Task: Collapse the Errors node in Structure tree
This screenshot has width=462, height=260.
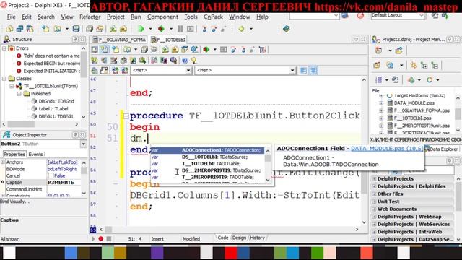Action: pos(4,48)
